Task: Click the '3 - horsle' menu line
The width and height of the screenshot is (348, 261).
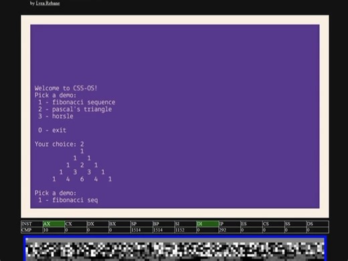Action: [x=56, y=116]
